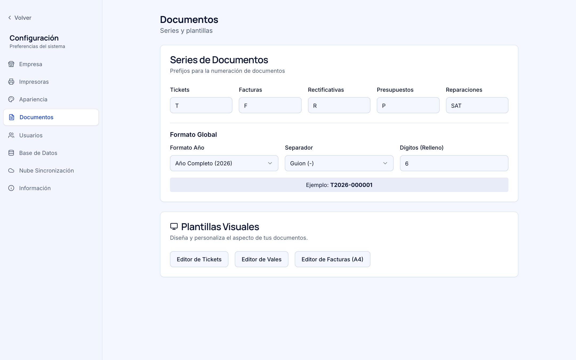This screenshot has height=360, width=576.
Task: Click the Base de Datos cylinder icon
Action: [x=11, y=153]
